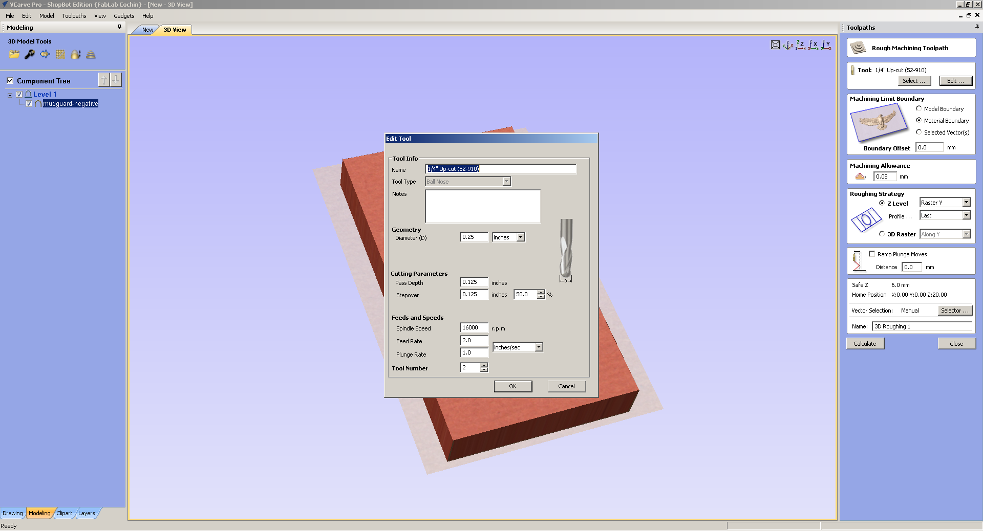Move component up with the up arrow

(104, 80)
